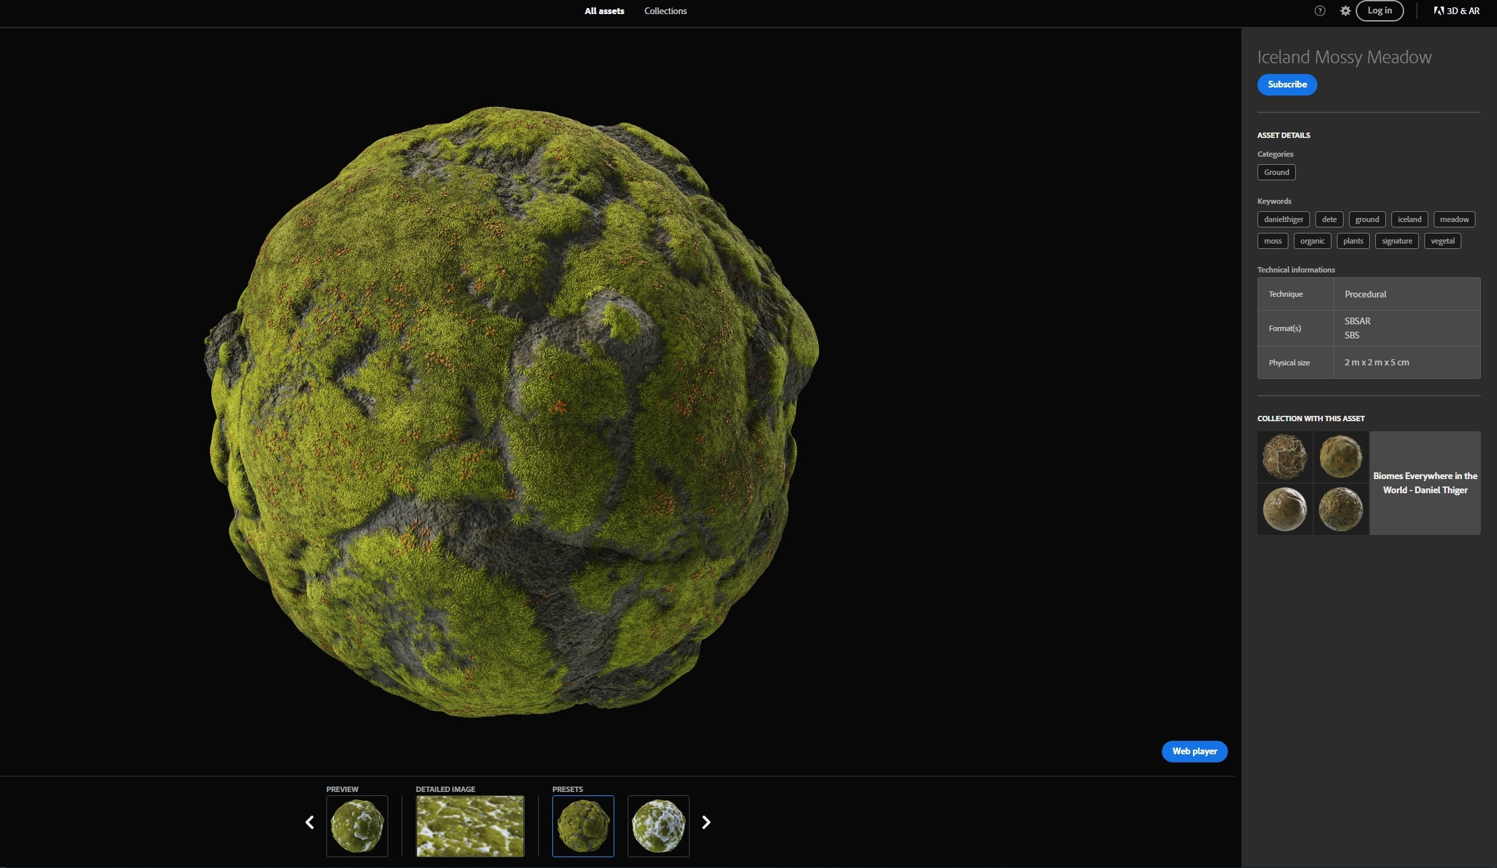The width and height of the screenshot is (1497, 868).
Task: Select the Ground category tag
Action: click(1276, 172)
